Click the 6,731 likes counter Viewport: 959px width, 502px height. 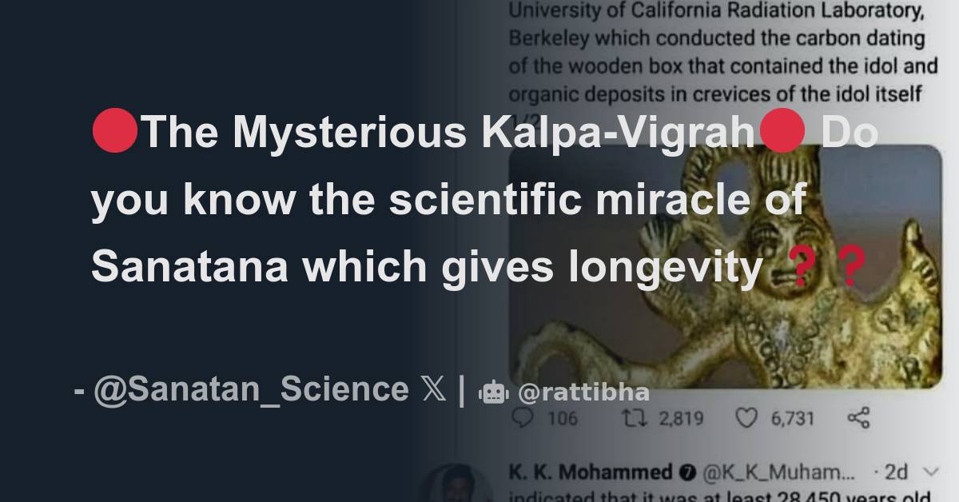pos(791,417)
